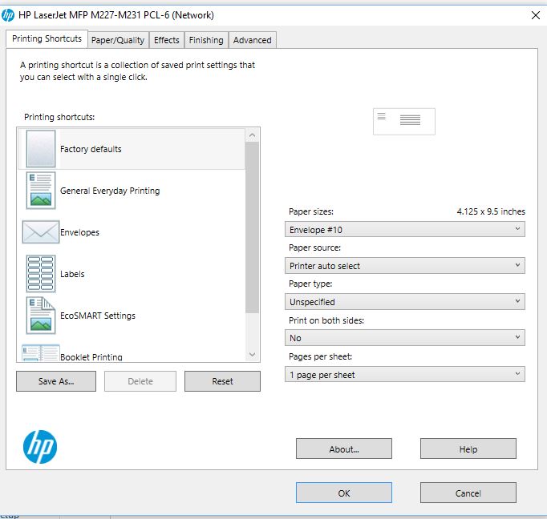
Task: Choose the General Everyday Printing icon
Action: pyautogui.click(x=41, y=191)
